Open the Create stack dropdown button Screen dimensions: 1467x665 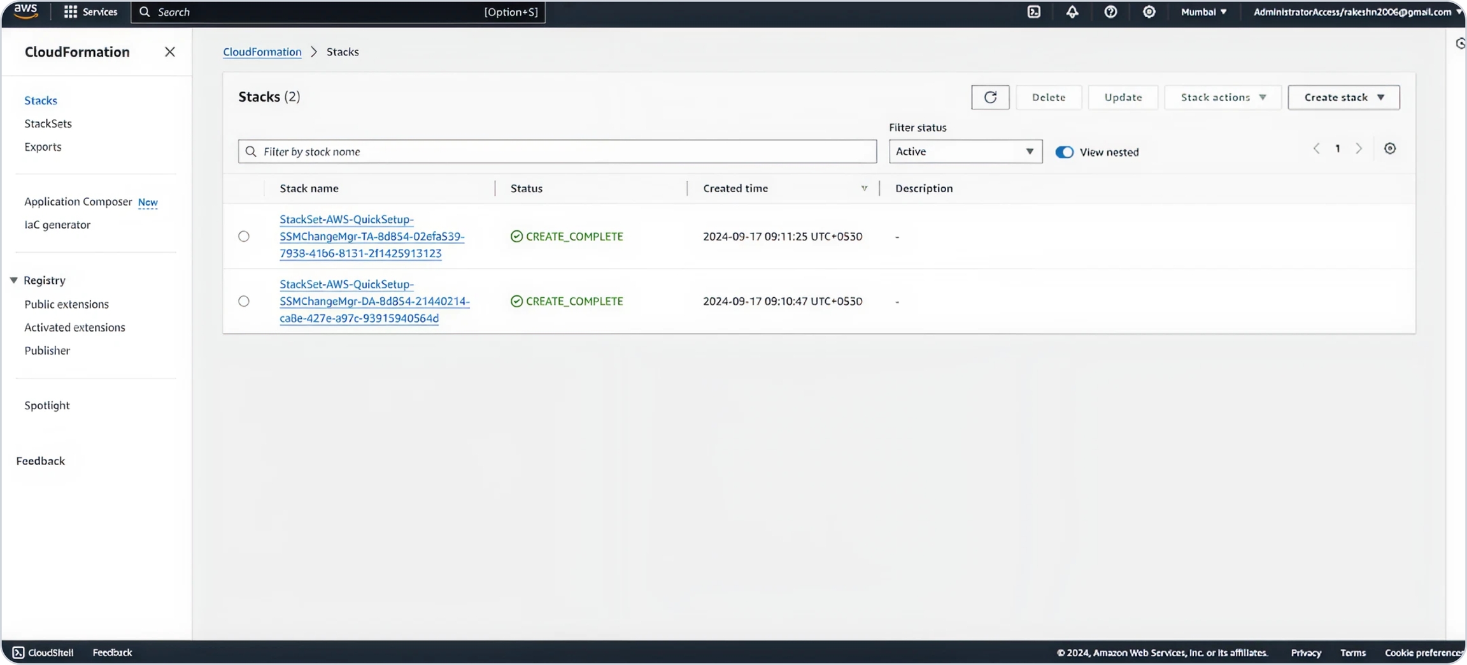(1343, 97)
